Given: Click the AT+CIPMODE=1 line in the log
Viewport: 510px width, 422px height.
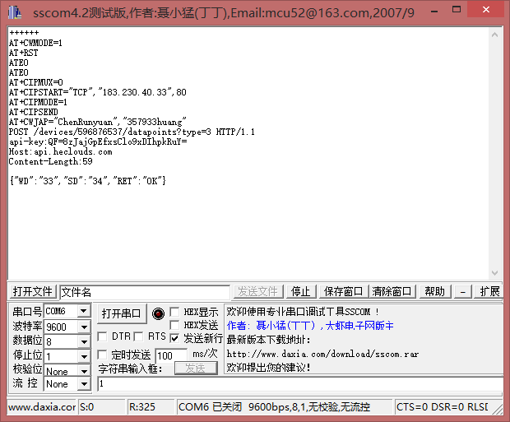Looking at the screenshot, I should 38,102.
